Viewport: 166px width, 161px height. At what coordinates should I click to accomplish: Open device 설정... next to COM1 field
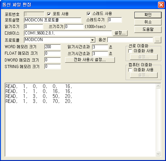[x=120, y=33]
